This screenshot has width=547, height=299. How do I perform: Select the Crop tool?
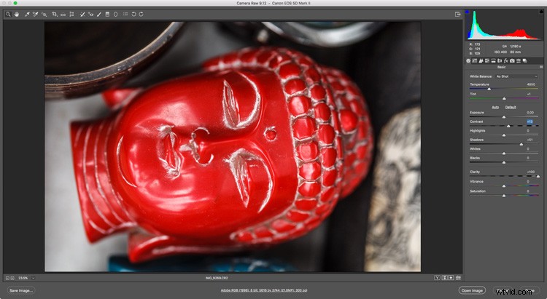pos(55,15)
